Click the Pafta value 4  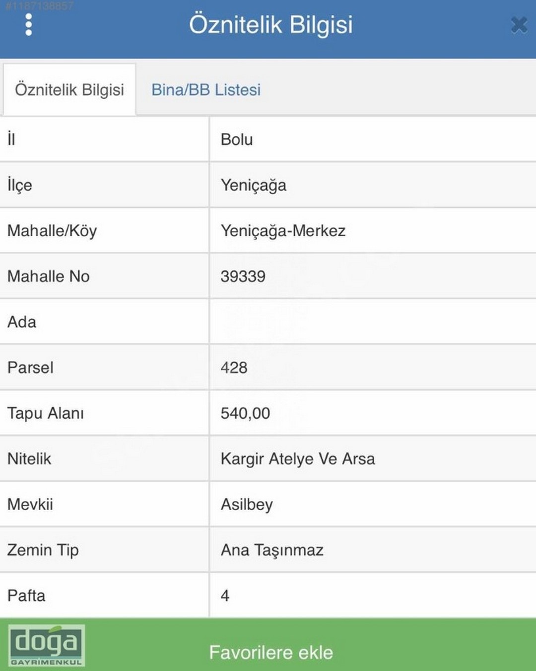click(x=225, y=596)
